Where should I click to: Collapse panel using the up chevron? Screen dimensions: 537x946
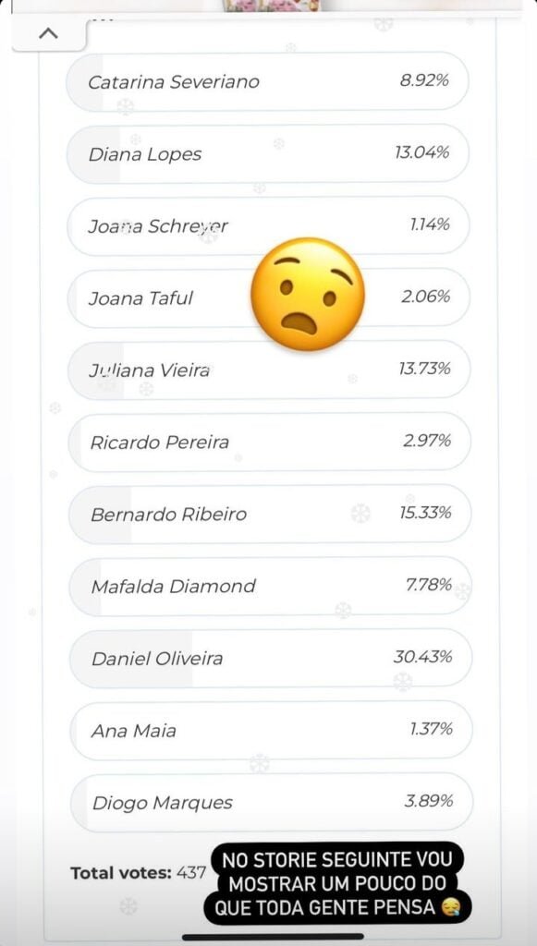point(48,34)
